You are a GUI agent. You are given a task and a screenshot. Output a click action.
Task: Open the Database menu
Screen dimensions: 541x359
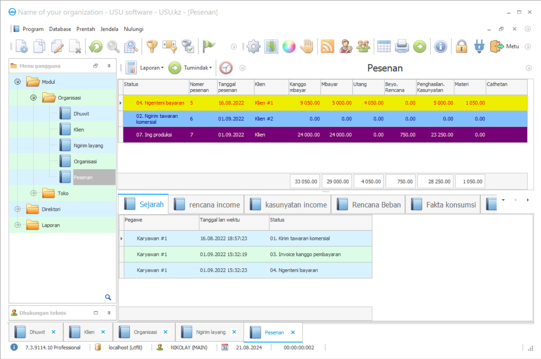60,29
